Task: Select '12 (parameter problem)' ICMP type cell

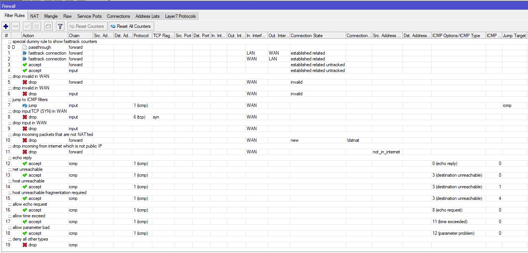Action: (458, 233)
